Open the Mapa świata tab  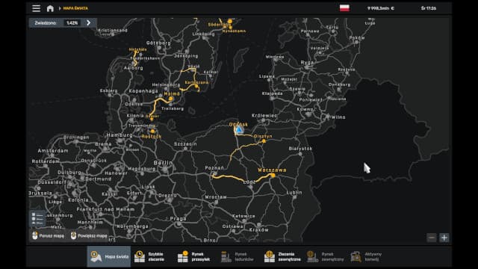click(109, 256)
